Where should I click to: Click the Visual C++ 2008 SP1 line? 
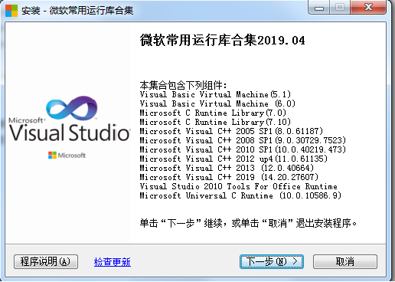(243, 140)
